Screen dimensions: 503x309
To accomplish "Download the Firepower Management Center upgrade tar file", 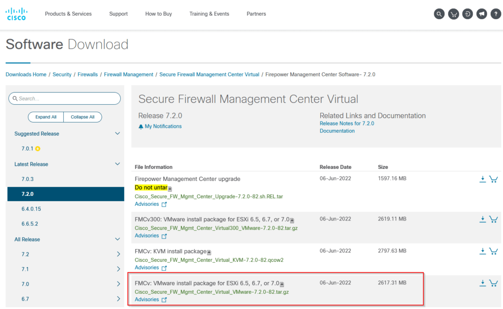I will click(x=482, y=178).
